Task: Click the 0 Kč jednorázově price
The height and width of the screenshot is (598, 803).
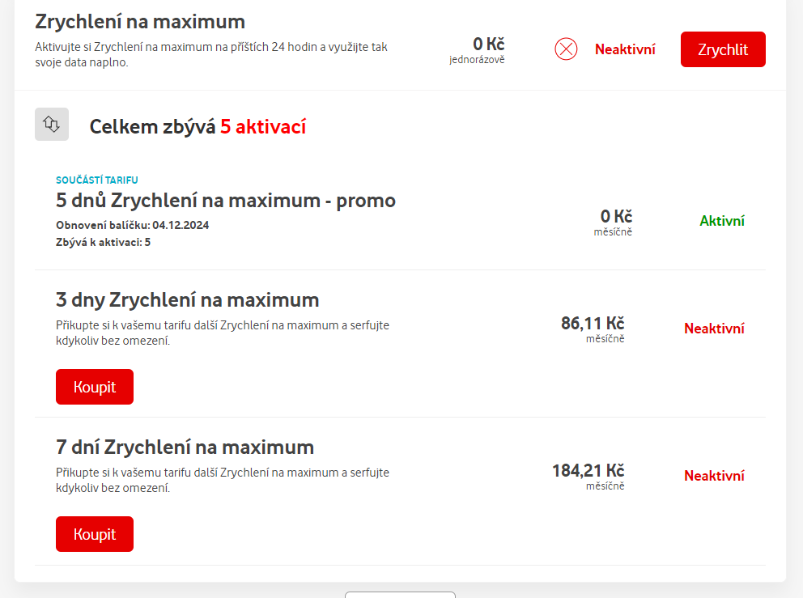Action: [488, 45]
